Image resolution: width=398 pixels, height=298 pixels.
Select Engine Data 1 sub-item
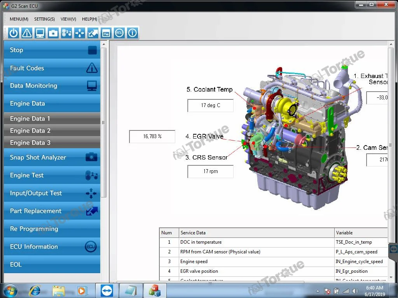[x=52, y=118]
